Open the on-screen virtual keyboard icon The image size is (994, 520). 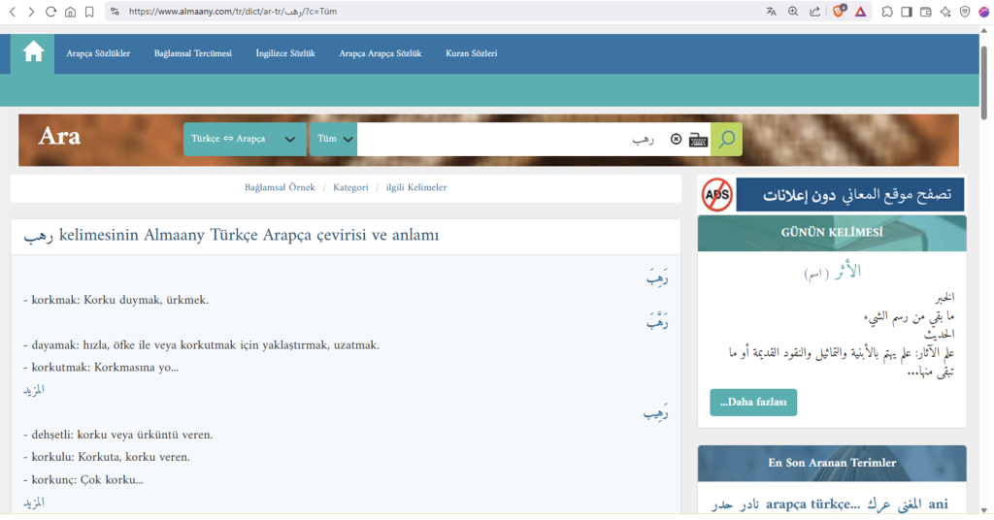click(x=698, y=140)
